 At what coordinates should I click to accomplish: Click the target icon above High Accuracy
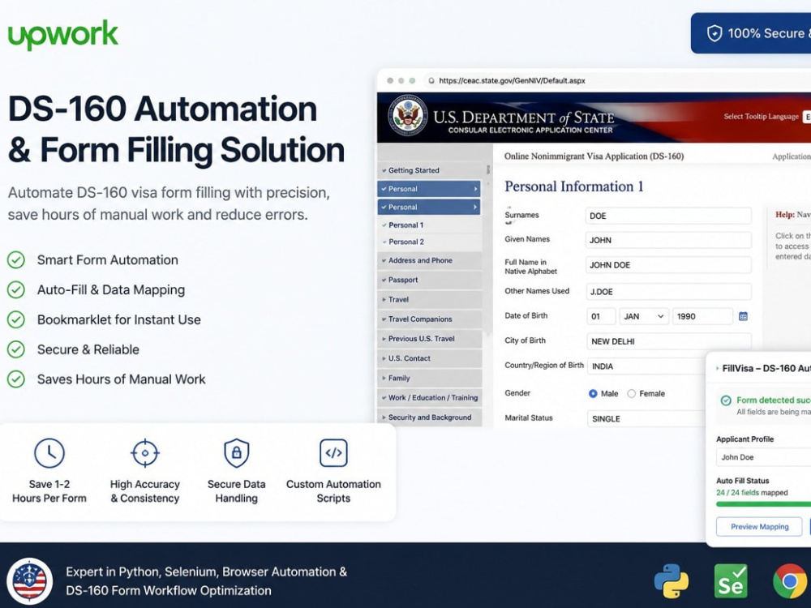(x=145, y=453)
